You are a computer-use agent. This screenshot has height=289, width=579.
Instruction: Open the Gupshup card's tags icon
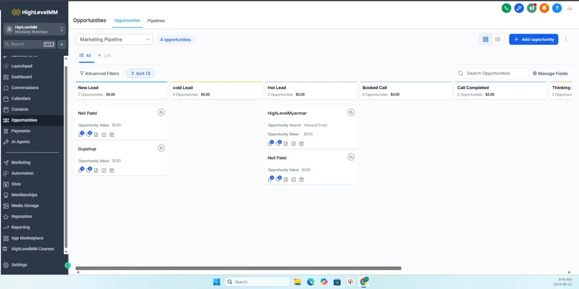[88, 170]
